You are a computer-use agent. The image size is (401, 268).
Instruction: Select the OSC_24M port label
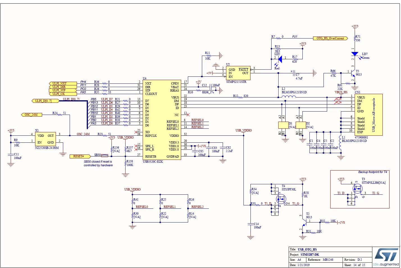[31, 115]
